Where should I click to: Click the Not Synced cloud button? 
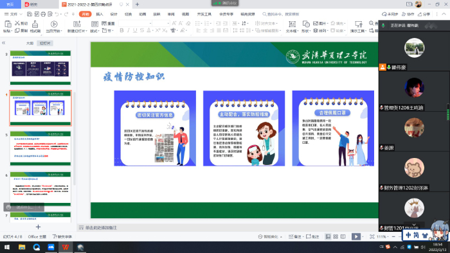coord(390,14)
